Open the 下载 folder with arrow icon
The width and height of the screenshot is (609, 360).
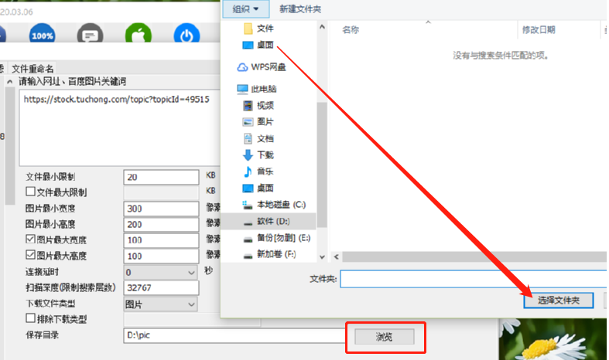(x=258, y=155)
